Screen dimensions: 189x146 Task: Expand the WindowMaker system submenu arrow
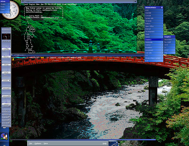(162, 58)
